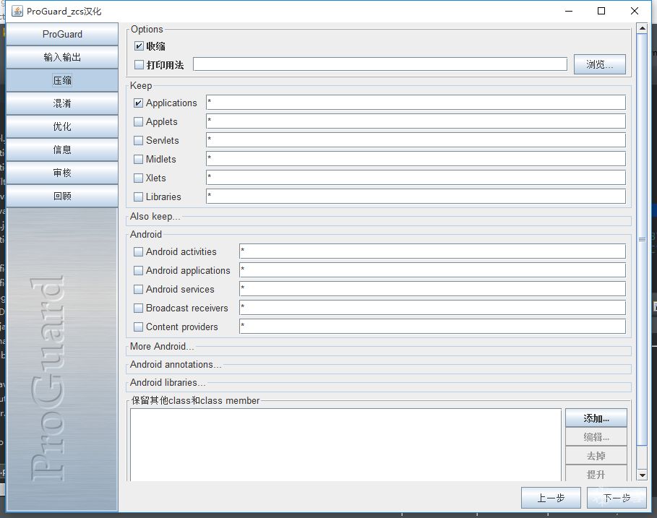Tick Android services checkbox
Screen dimensions: 657x518
pos(138,290)
